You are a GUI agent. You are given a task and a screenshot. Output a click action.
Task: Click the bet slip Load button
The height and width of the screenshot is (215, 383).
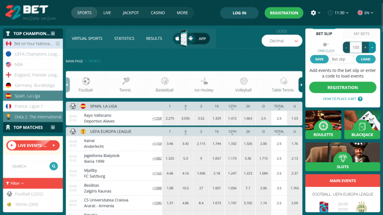365,59
